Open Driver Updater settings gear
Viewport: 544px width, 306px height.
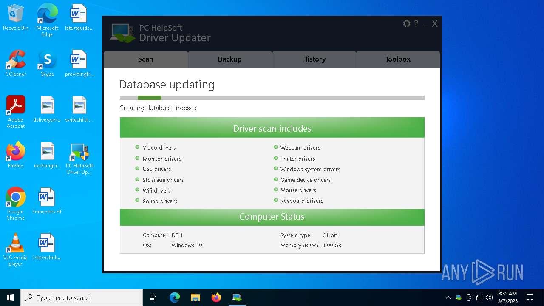point(407,24)
